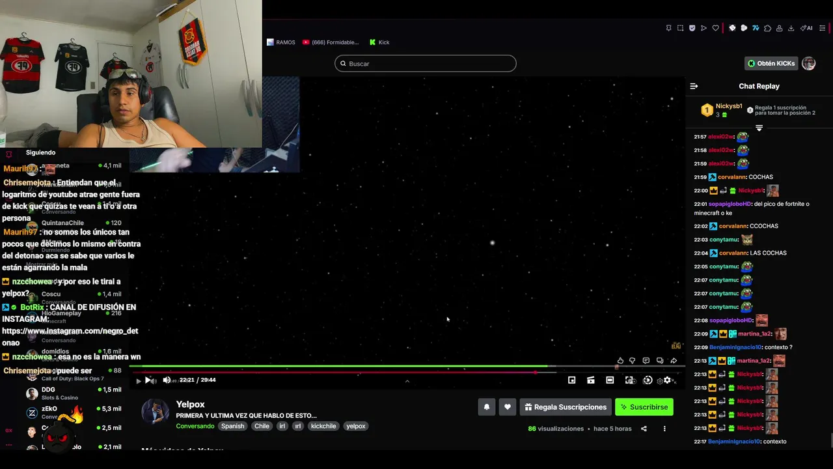Click the pin icon in browser toolbar
The image size is (833, 469).
pyautogui.click(x=668, y=28)
